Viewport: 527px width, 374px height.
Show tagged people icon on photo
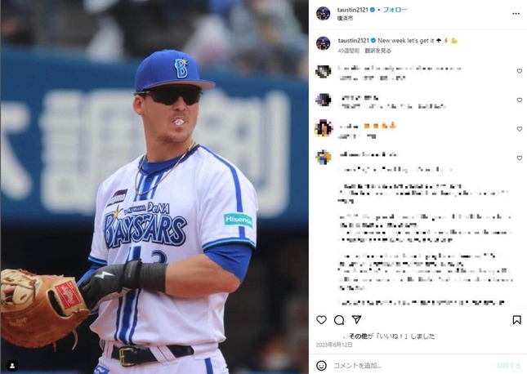pos(12,366)
